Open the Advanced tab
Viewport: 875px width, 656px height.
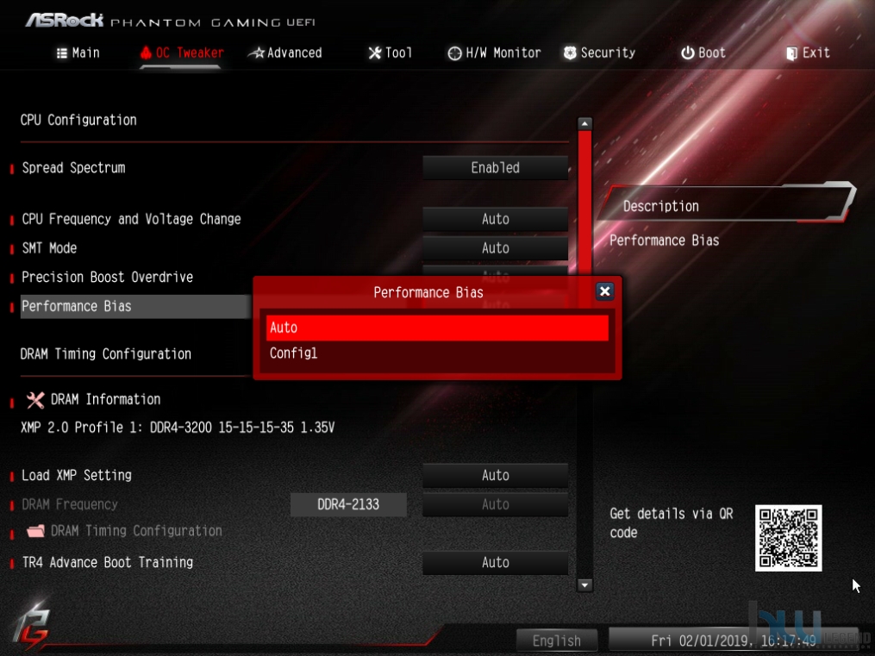coord(285,53)
